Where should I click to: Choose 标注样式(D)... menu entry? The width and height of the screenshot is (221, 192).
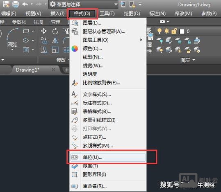click(108, 103)
